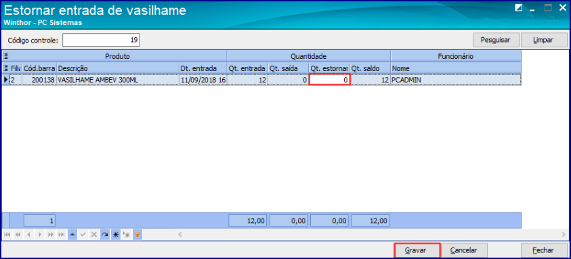Select Filial cell showing 2
Screen dimensions: 571x259
16,80
